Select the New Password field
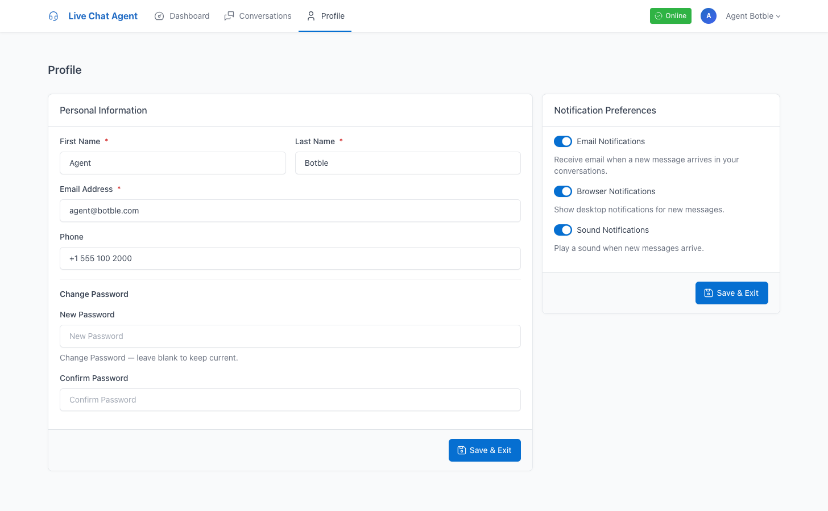 click(x=290, y=336)
